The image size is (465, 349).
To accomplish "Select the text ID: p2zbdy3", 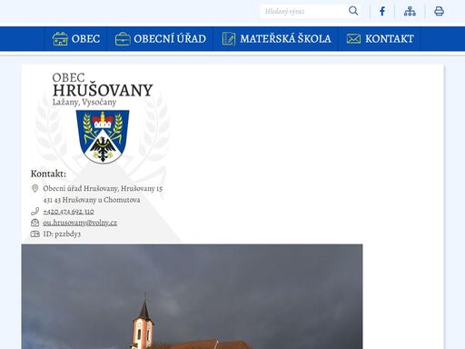I will click(62, 234).
